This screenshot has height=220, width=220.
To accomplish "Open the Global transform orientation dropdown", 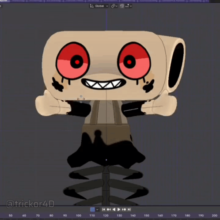I will 99,6.
